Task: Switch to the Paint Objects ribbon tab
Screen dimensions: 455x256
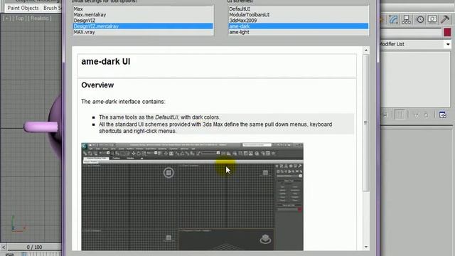Action: click(23, 8)
